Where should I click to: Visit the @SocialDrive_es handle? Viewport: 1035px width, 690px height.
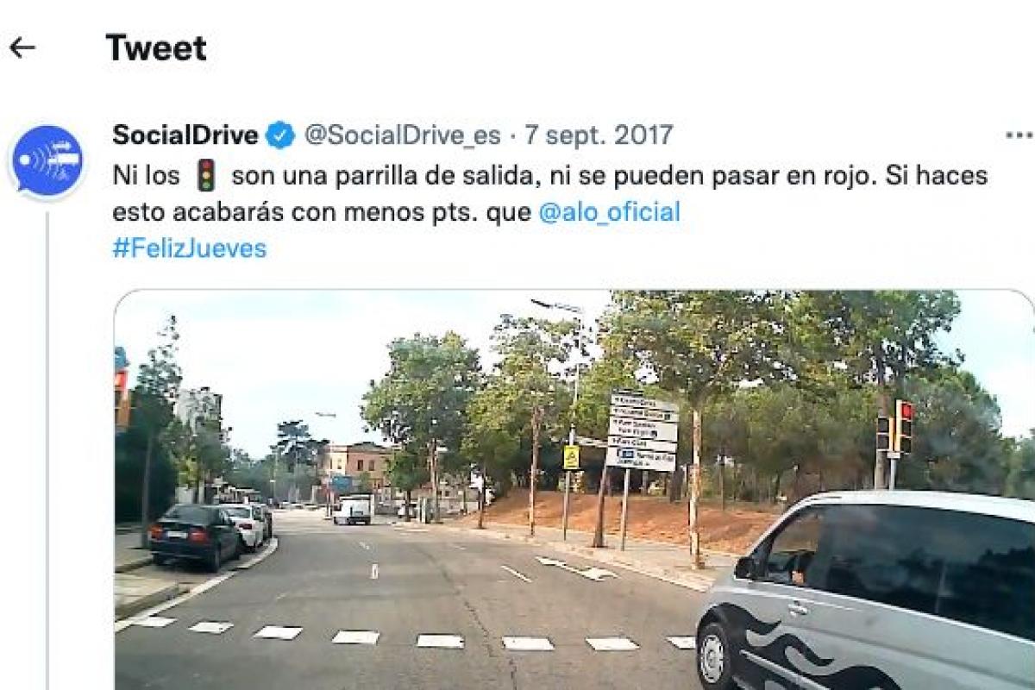(402, 135)
